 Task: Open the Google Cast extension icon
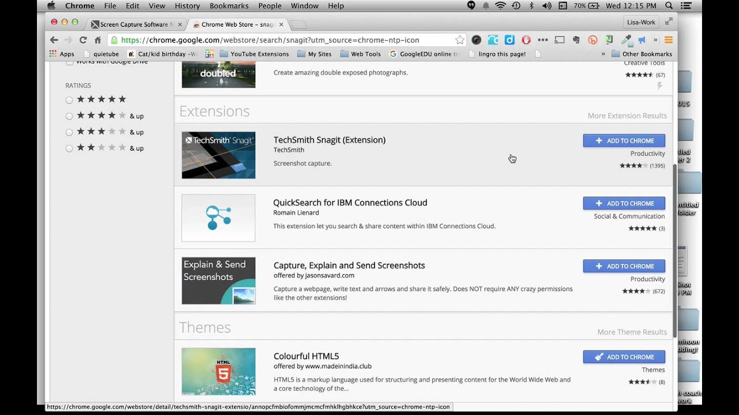[x=559, y=40]
